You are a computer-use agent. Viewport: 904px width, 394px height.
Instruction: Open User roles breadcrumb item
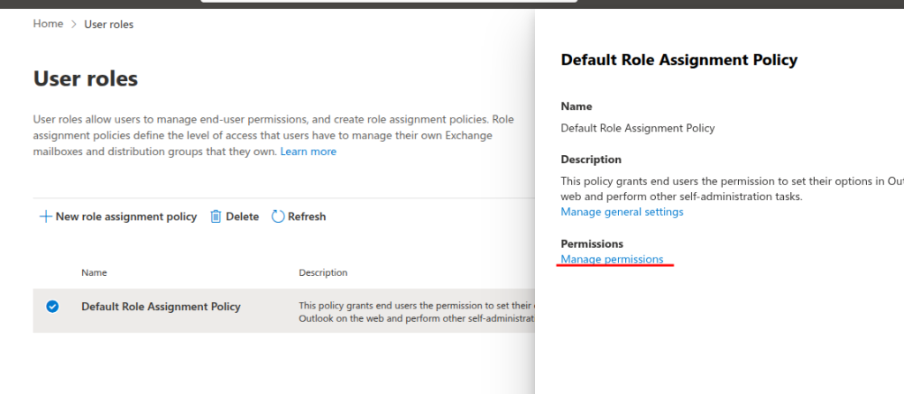[109, 25]
